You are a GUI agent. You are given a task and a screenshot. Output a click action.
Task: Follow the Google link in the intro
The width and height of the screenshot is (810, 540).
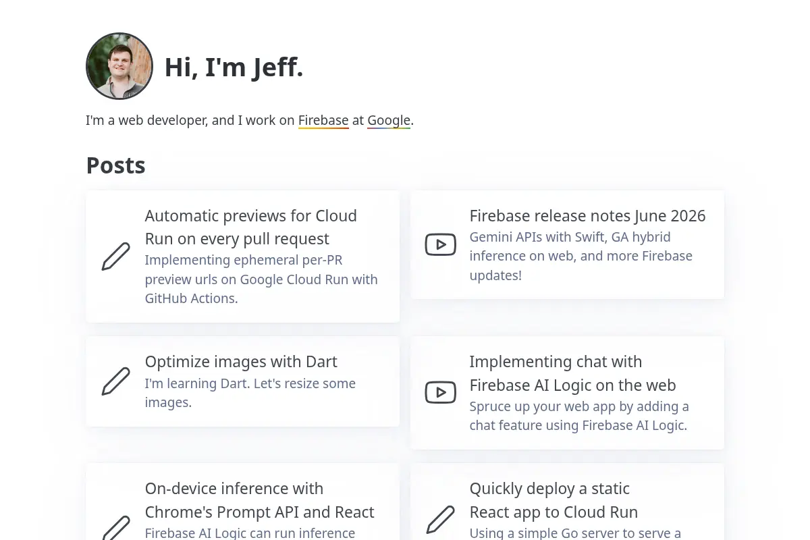pos(389,121)
